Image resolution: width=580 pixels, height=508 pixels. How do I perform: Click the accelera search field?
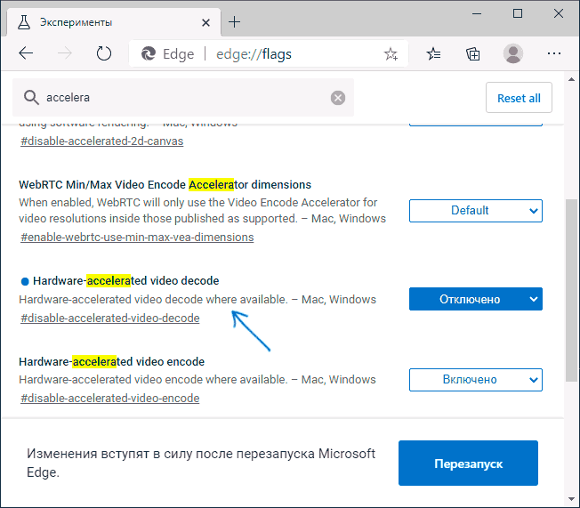pos(183,98)
